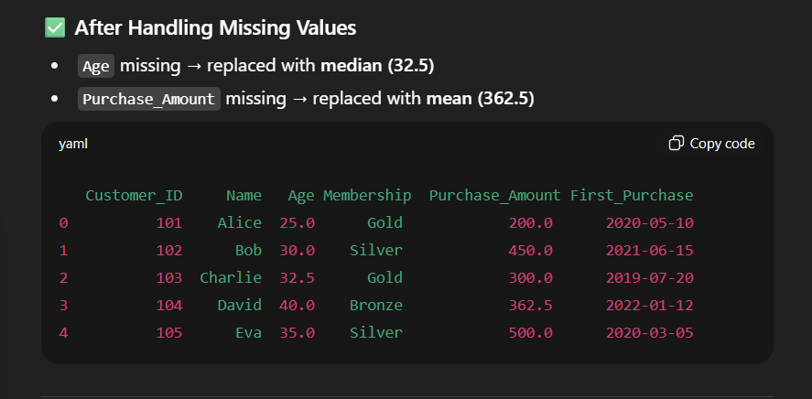This screenshot has height=399, width=812.
Task: Click the Purchase_Amount inline code tag
Action: [149, 99]
